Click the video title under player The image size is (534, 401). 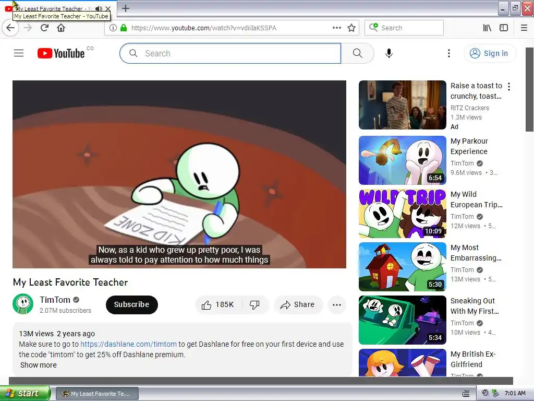[70, 282]
